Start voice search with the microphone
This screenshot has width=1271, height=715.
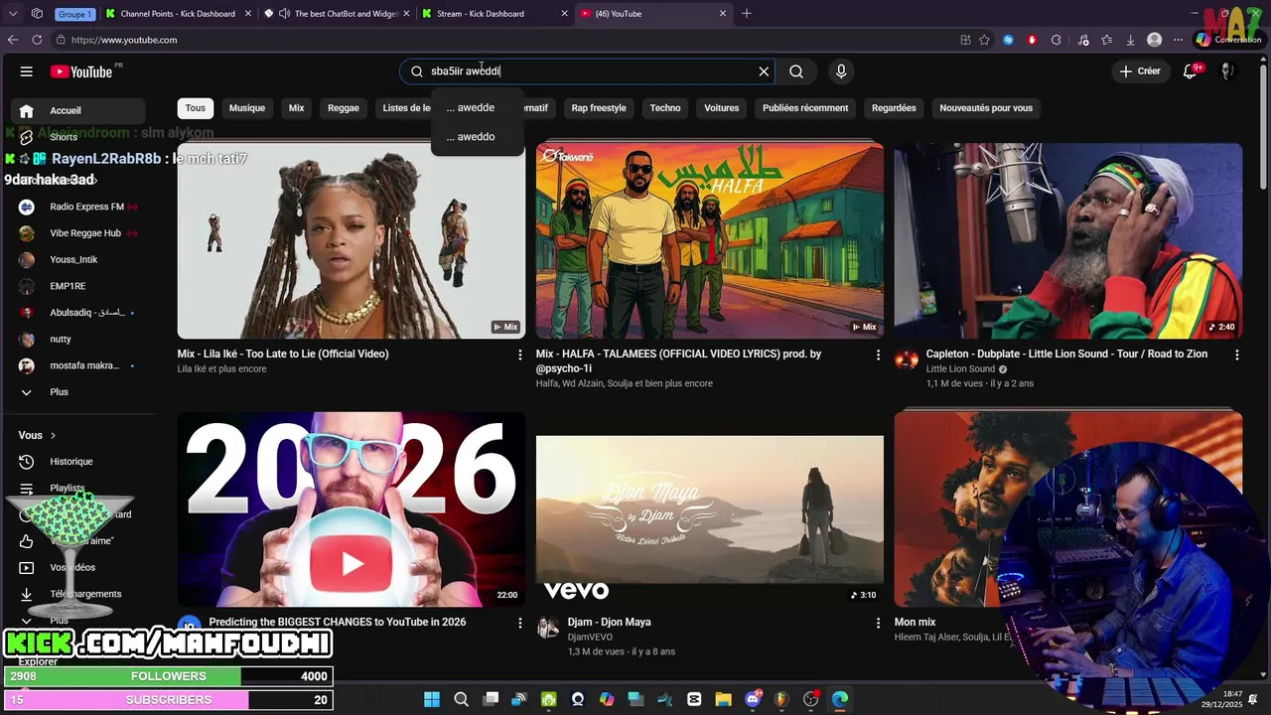point(841,71)
